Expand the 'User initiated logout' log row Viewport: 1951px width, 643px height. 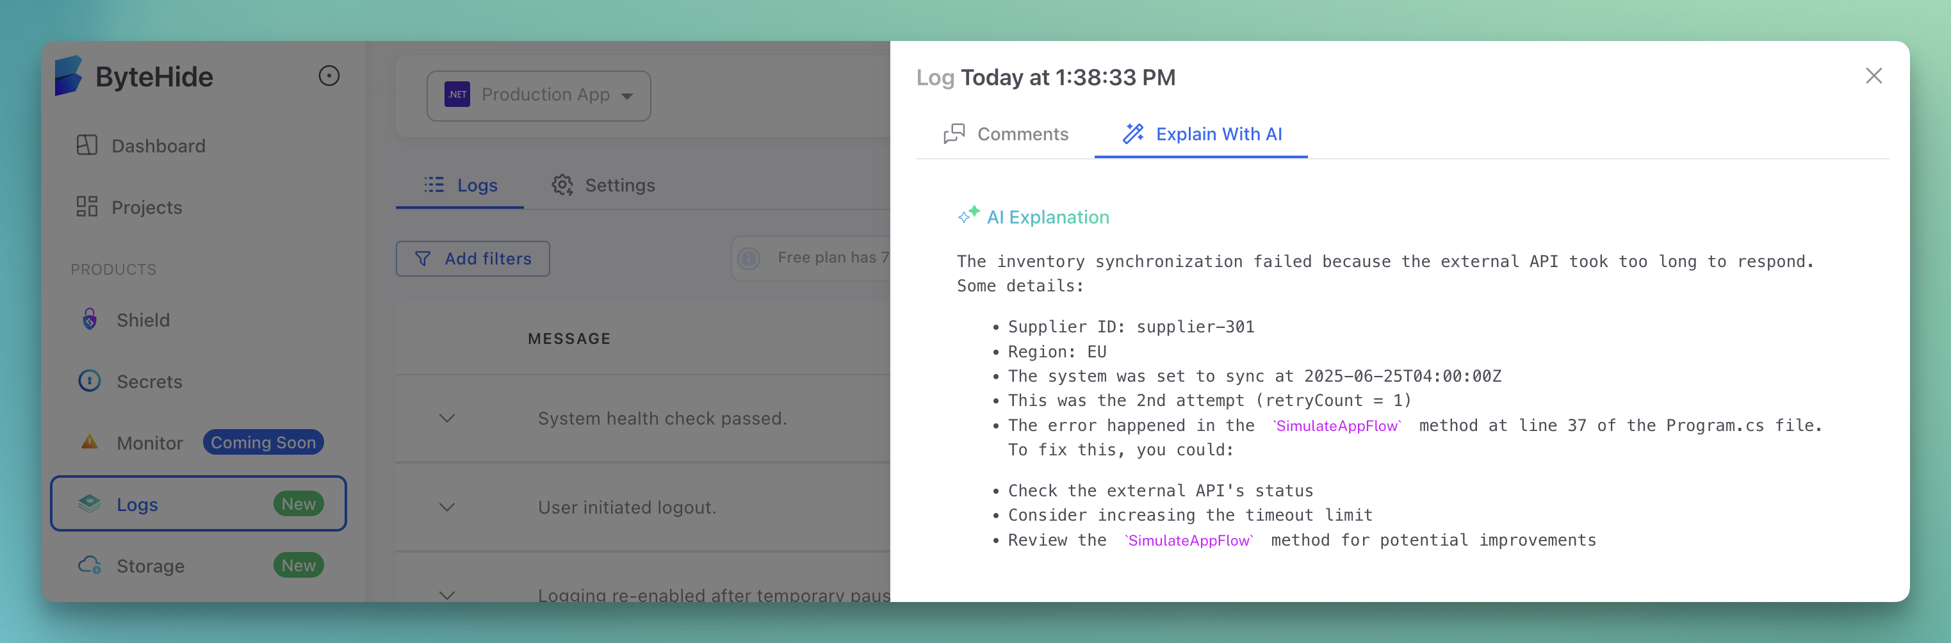click(447, 507)
